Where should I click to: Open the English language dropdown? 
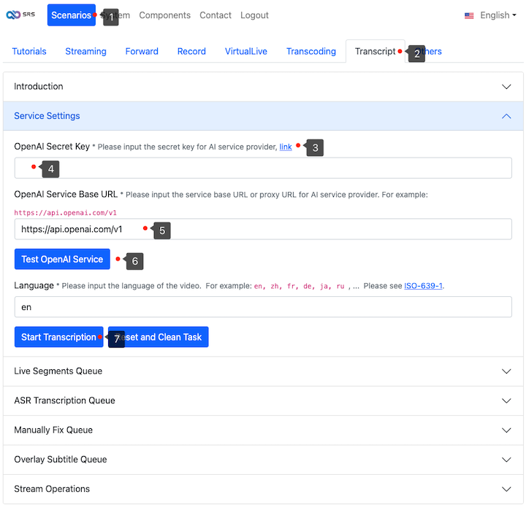click(x=490, y=15)
